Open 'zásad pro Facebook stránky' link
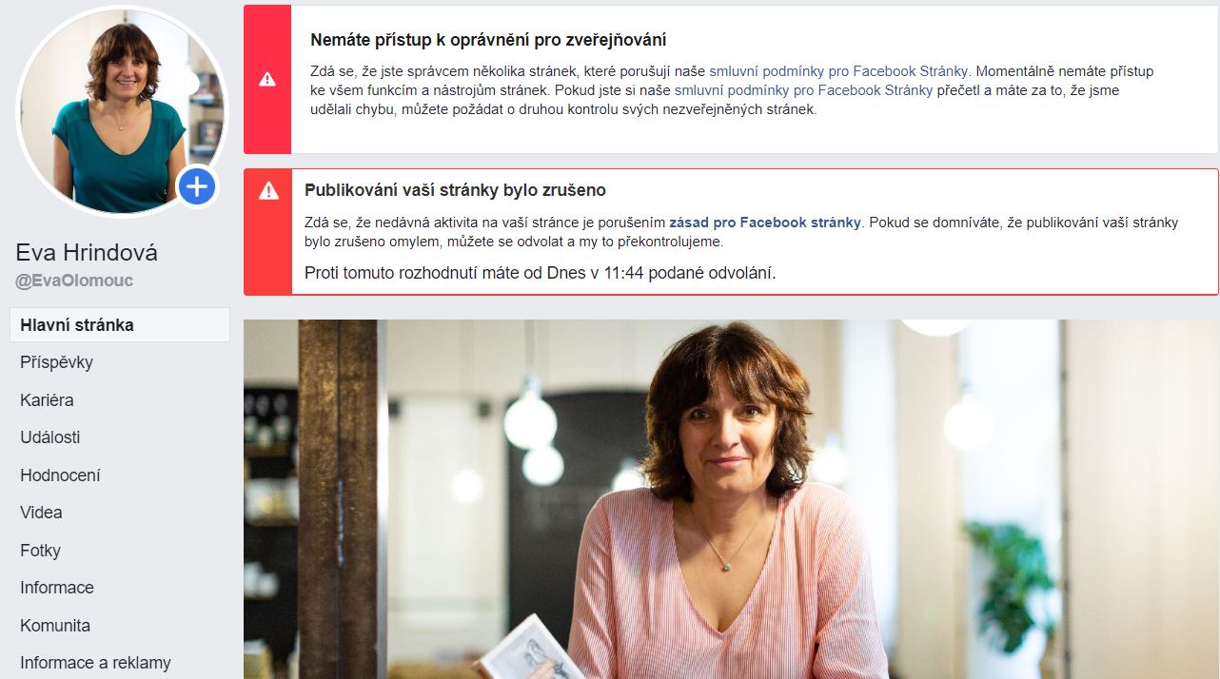This screenshot has width=1220, height=679. tap(765, 223)
